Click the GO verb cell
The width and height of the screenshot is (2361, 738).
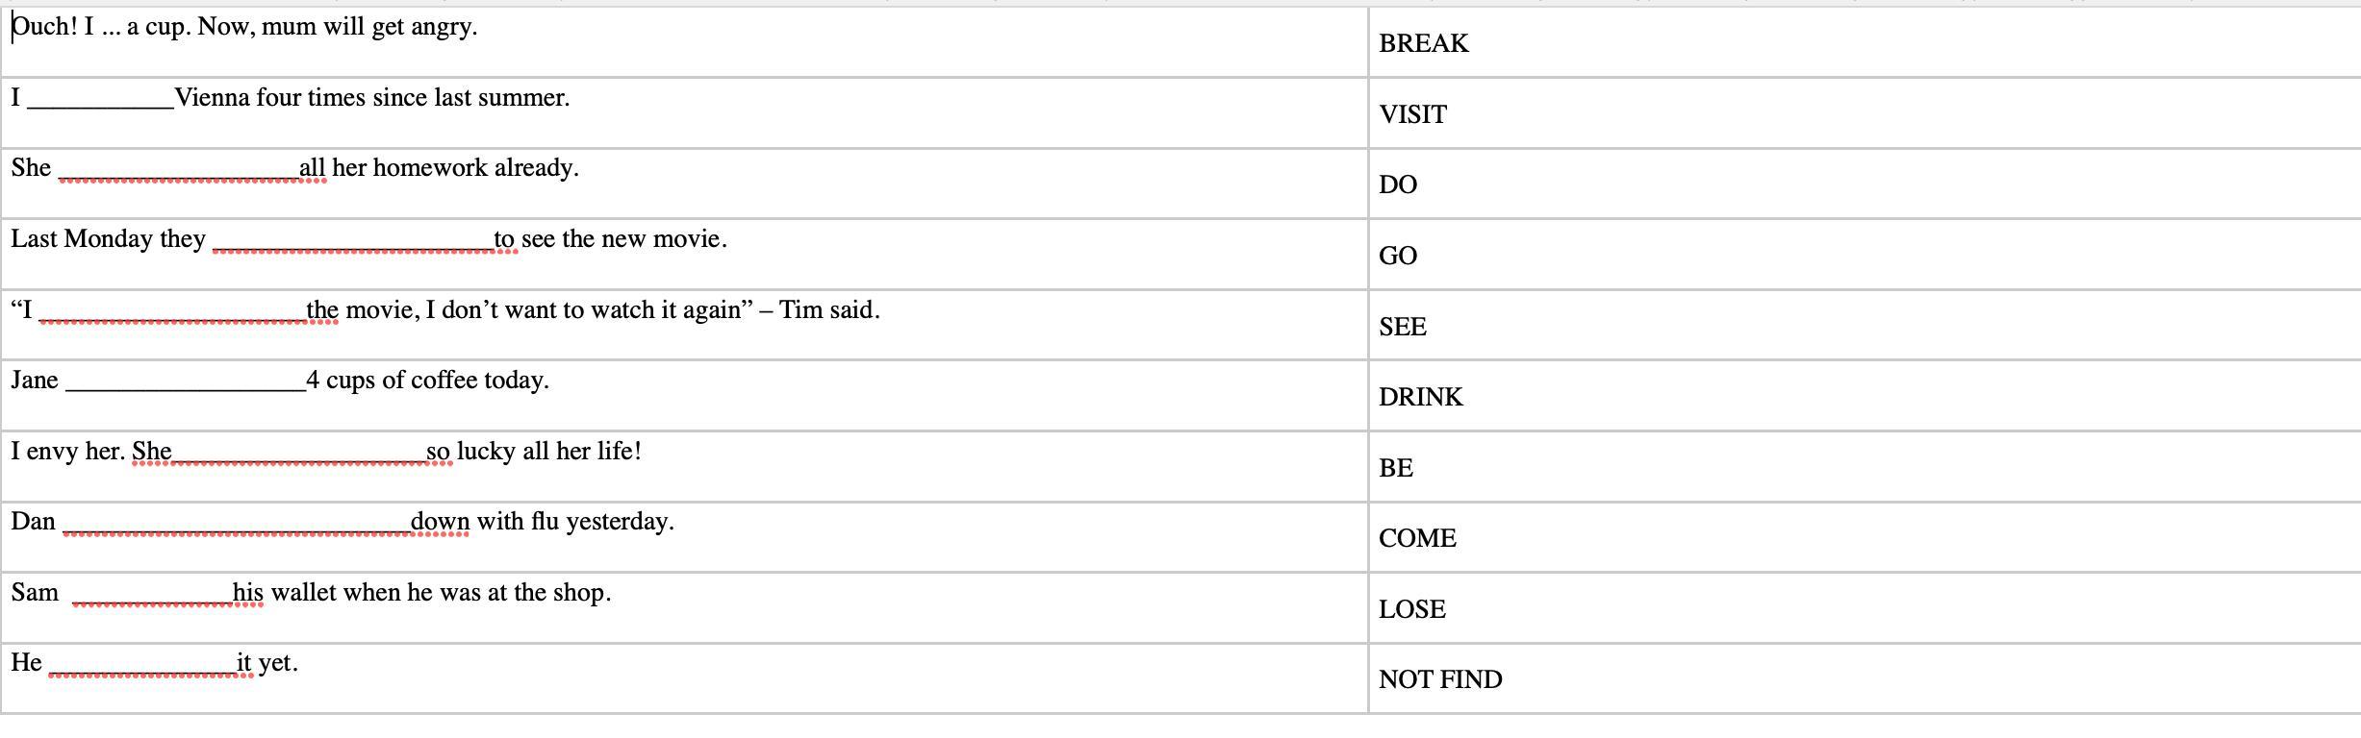1398,257
